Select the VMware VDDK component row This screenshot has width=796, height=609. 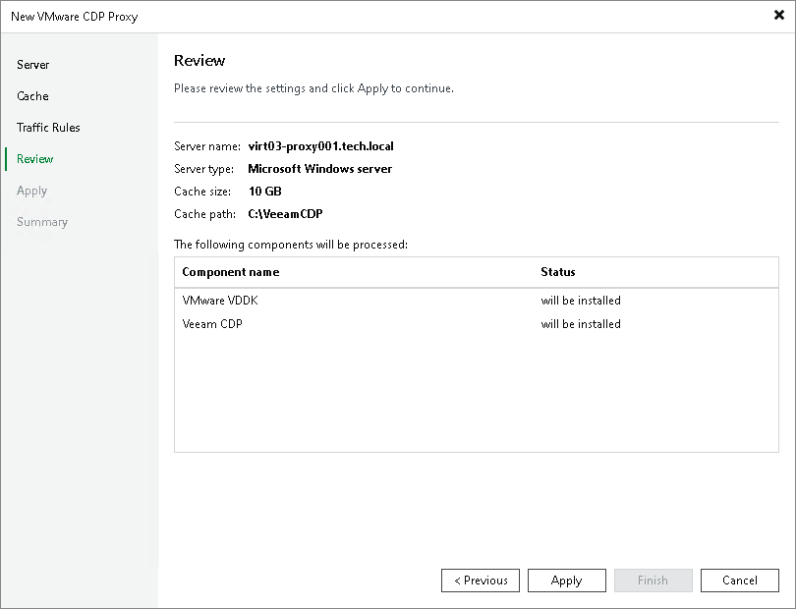tap(477, 301)
